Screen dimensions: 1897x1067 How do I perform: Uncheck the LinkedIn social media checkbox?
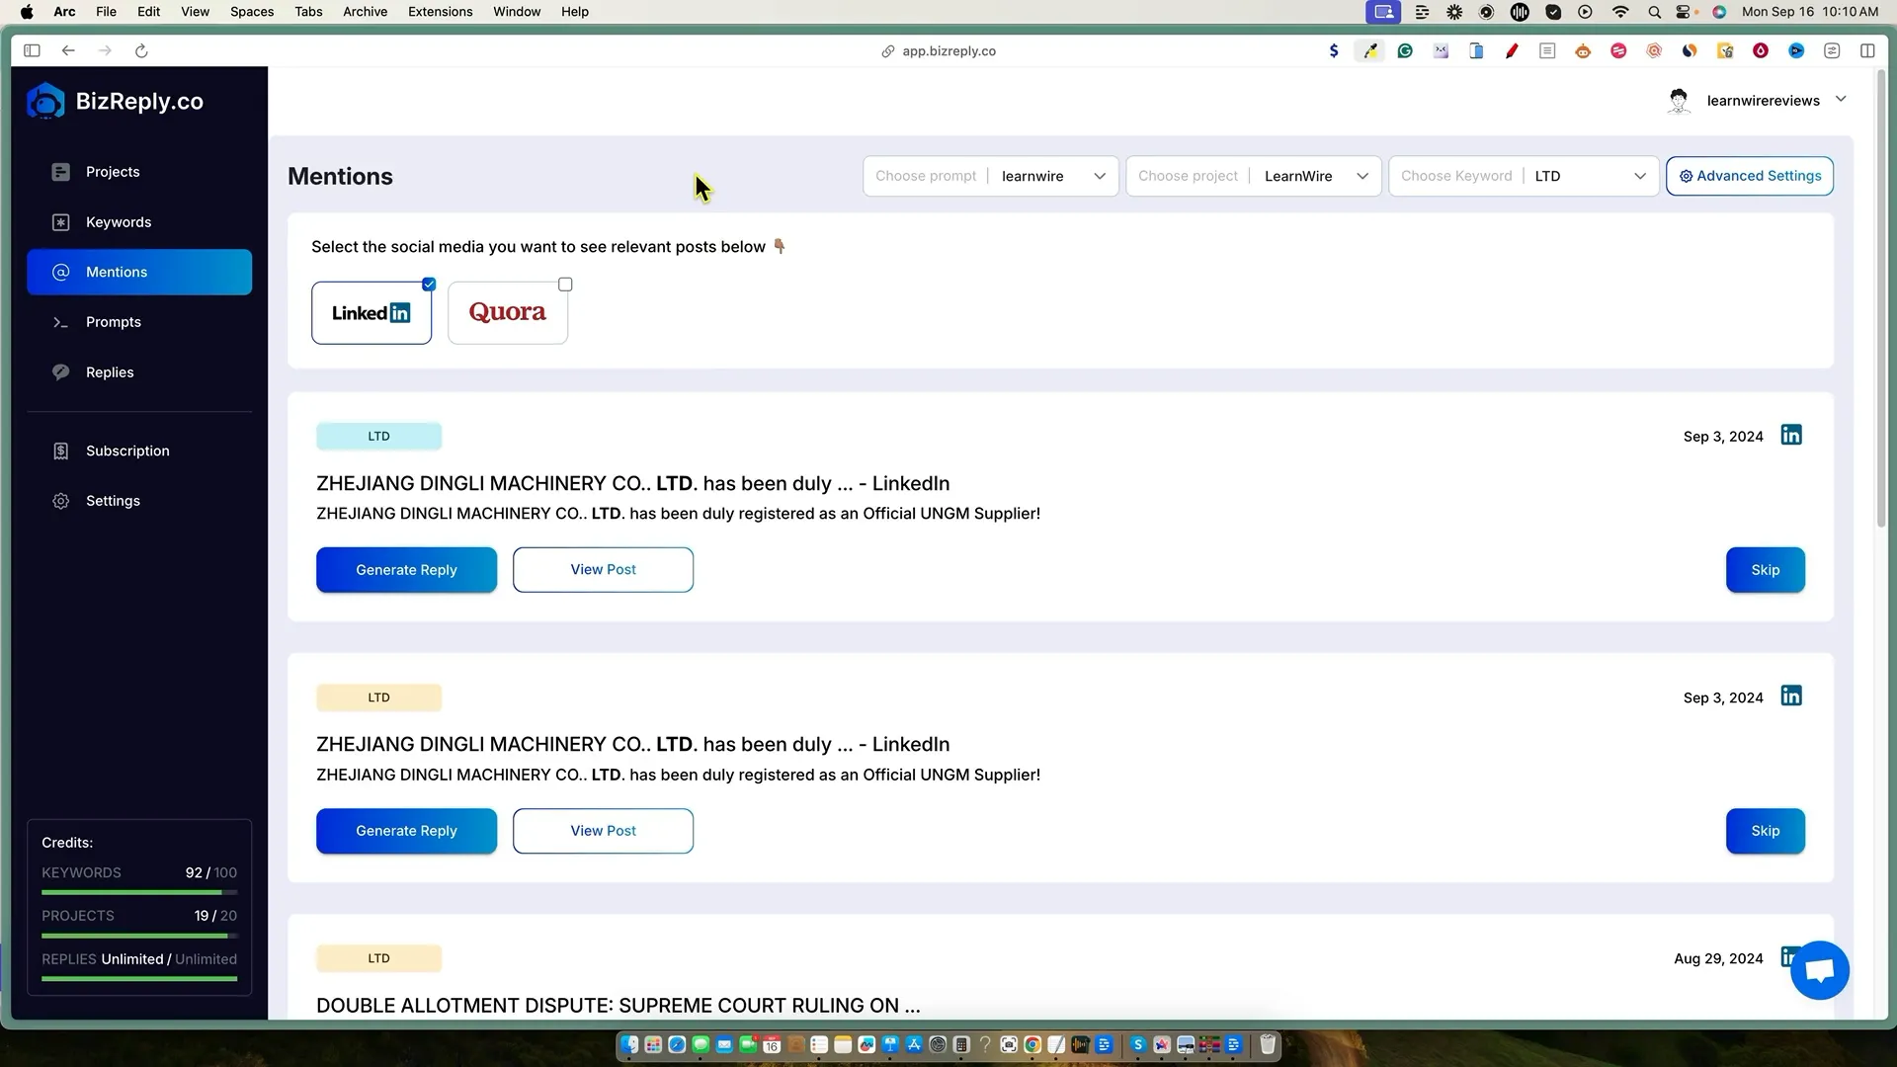point(429,285)
